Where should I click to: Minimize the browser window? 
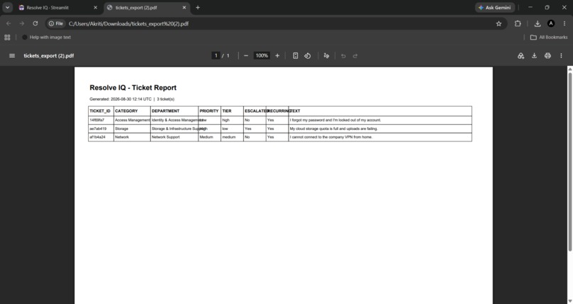(x=530, y=7)
